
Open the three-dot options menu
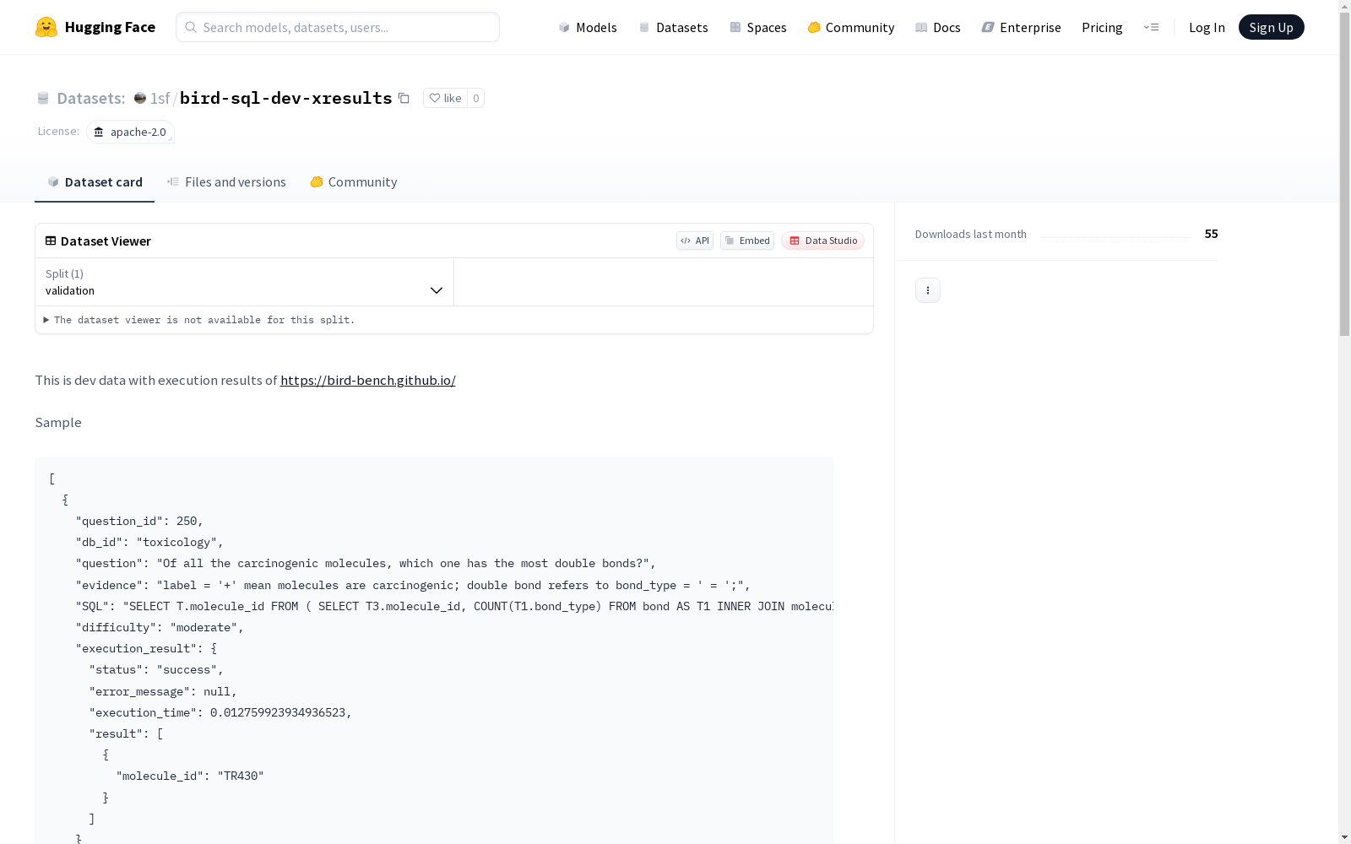coord(928,290)
